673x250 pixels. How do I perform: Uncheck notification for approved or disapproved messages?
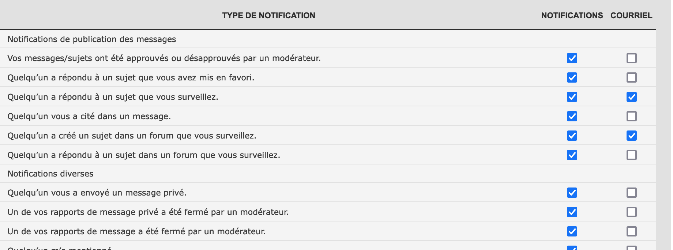[x=572, y=58]
